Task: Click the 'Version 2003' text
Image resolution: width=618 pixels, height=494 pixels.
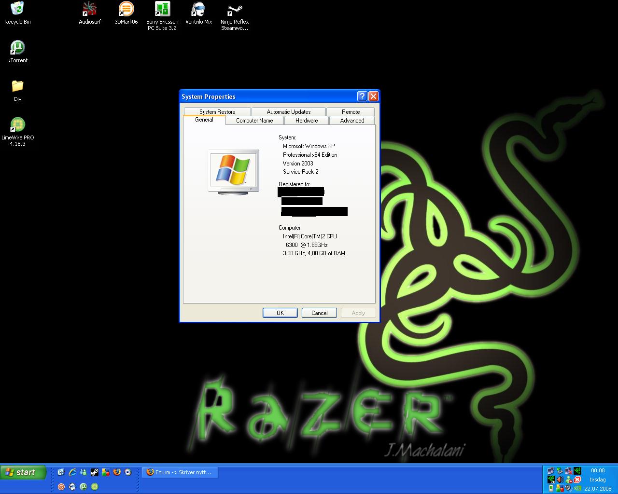Action: point(298,164)
